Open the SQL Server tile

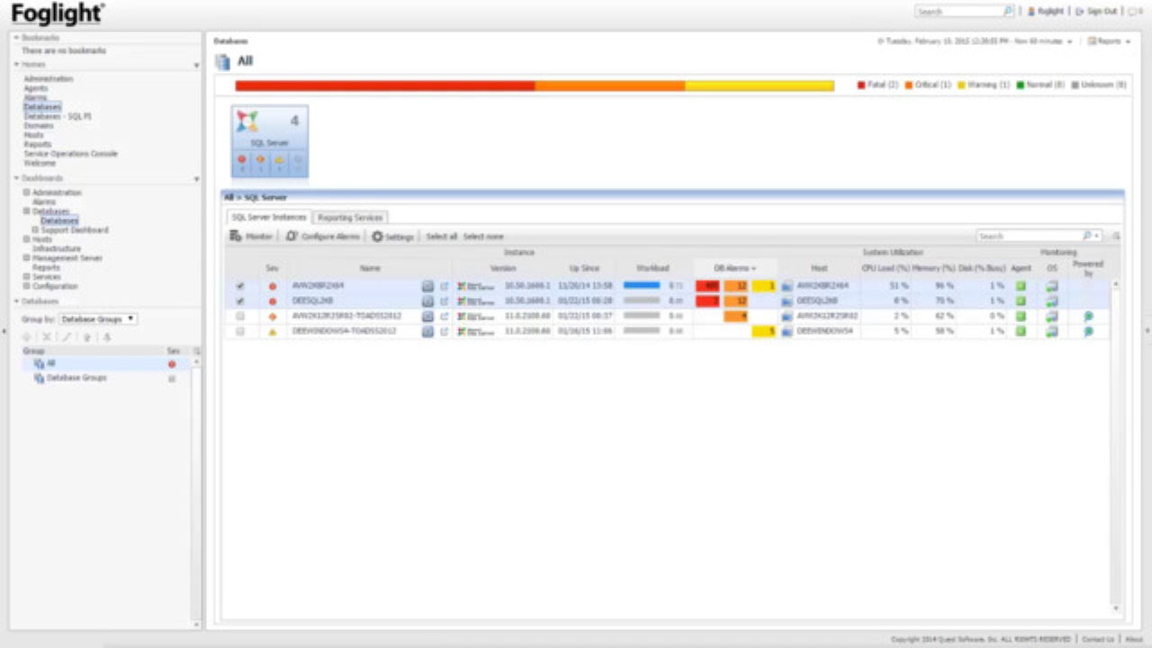click(270, 141)
